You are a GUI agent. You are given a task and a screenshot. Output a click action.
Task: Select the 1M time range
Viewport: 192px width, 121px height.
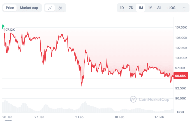click(x=140, y=8)
